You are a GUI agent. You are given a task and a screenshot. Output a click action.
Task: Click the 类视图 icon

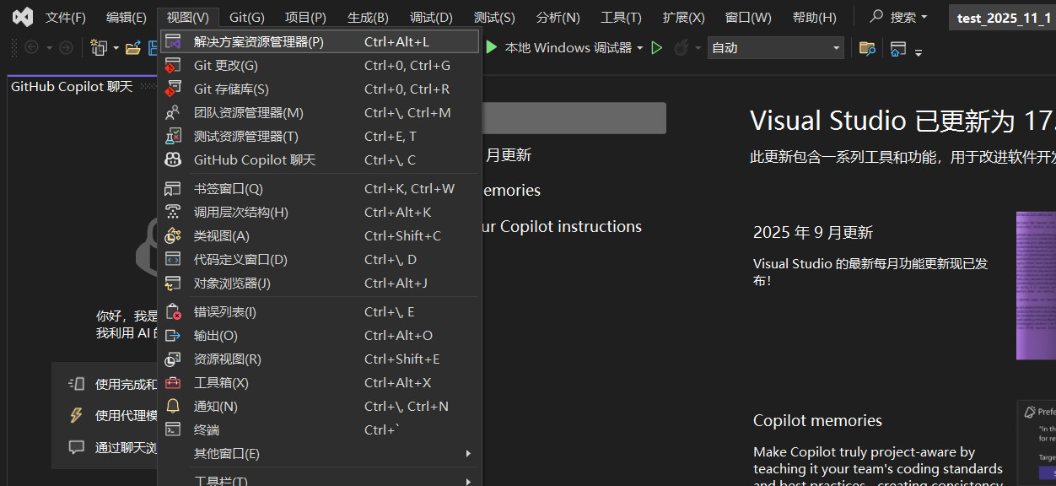(x=173, y=235)
